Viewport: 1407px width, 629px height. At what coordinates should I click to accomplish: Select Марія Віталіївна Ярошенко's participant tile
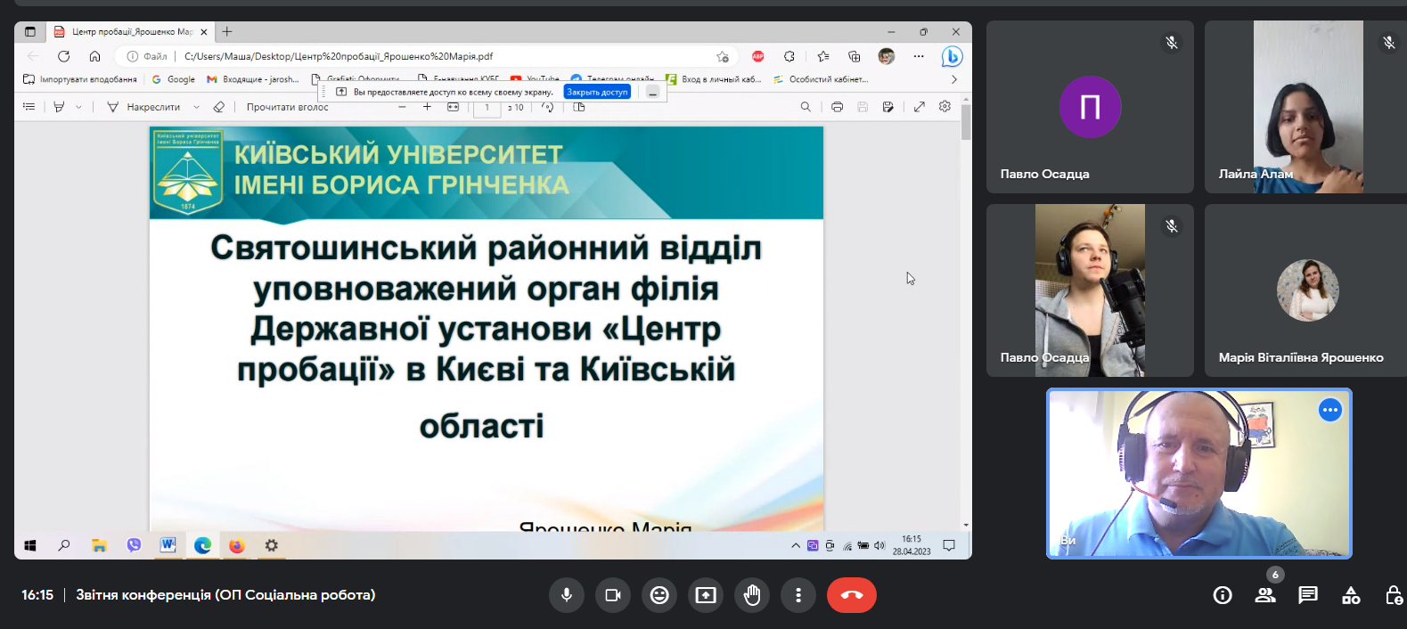(1305, 290)
